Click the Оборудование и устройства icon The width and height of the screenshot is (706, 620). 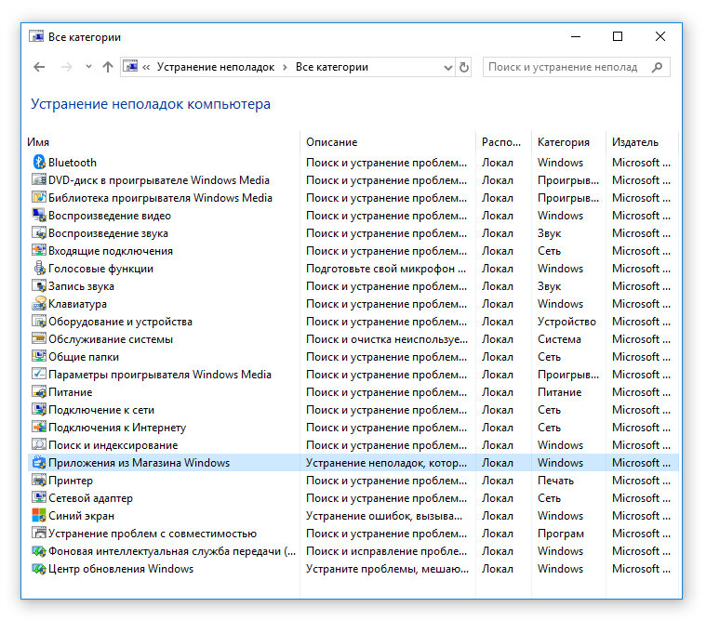[x=39, y=321]
